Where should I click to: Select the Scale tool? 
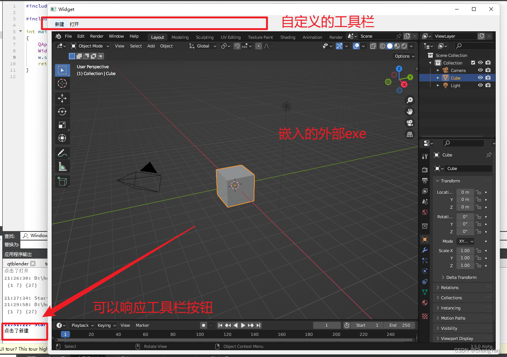coord(62,125)
